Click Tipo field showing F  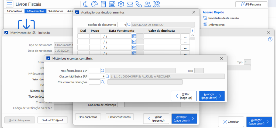pos(247,62)
